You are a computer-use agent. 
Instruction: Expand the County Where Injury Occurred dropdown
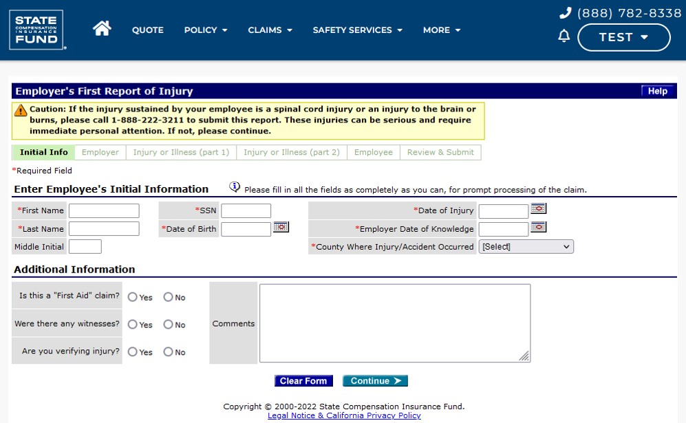coord(526,247)
